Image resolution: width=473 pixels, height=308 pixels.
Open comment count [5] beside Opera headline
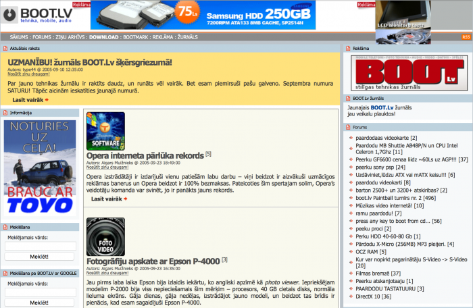(x=208, y=154)
